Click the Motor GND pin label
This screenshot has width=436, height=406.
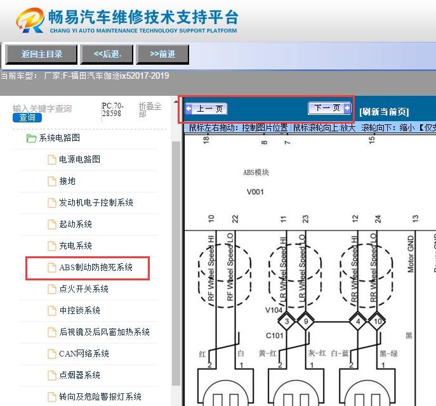411,254
